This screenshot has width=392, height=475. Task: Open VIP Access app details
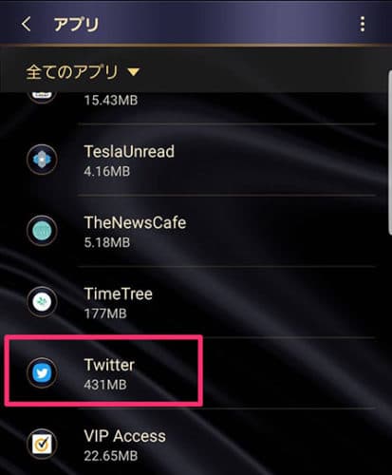pos(196,442)
